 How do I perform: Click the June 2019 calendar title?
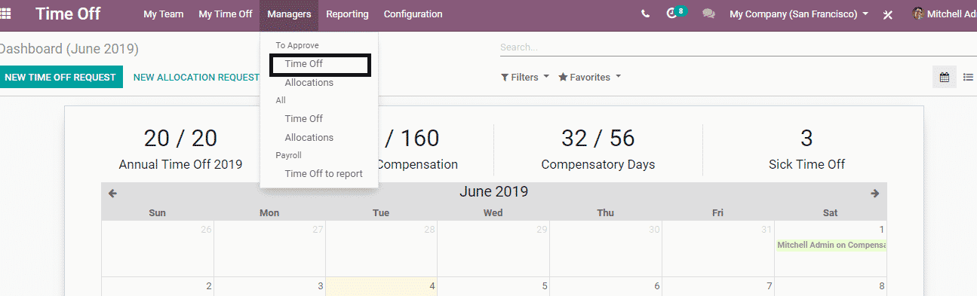tap(493, 191)
